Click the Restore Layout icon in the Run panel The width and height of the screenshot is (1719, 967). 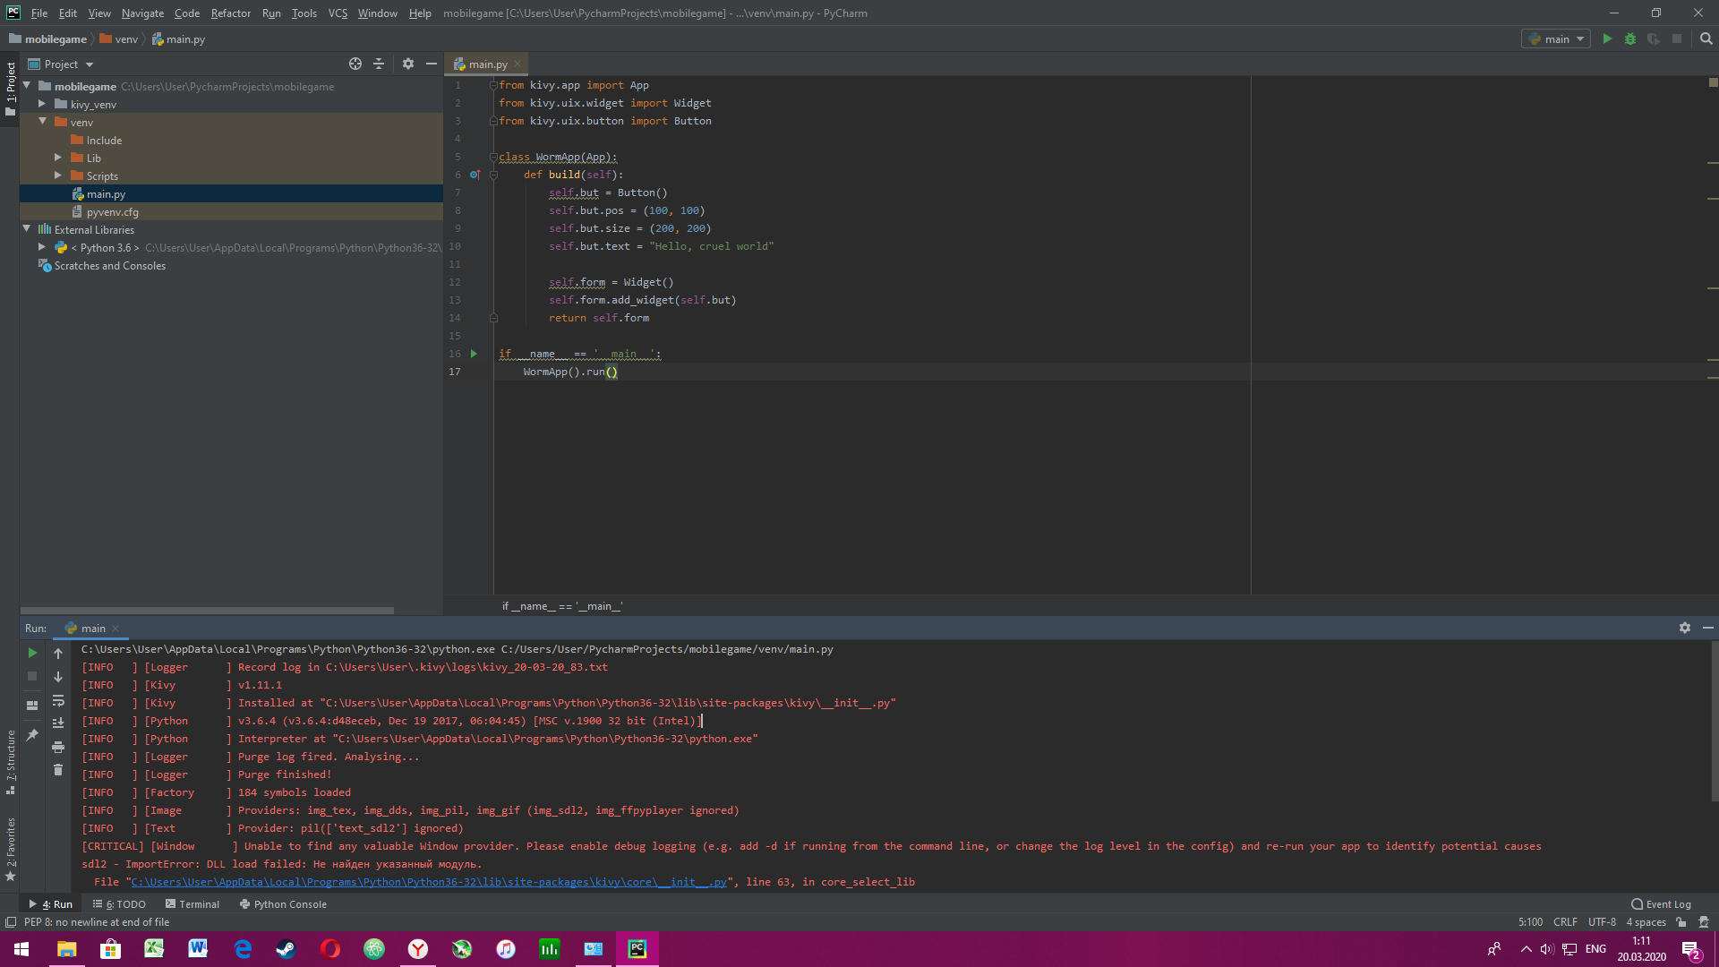pos(32,706)
